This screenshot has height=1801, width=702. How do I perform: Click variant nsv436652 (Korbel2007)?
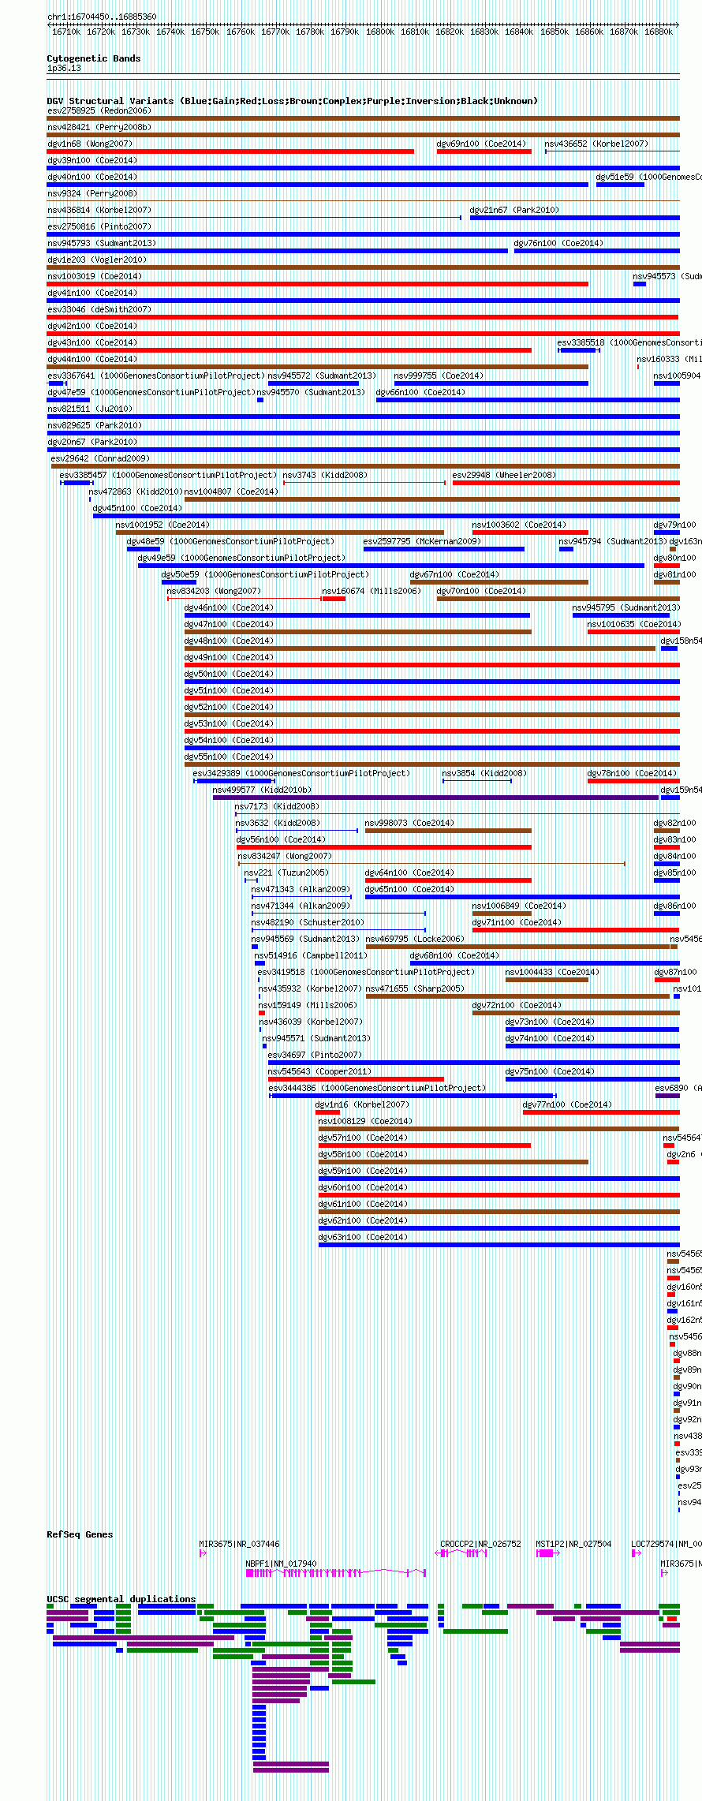[x=596, y=144]
